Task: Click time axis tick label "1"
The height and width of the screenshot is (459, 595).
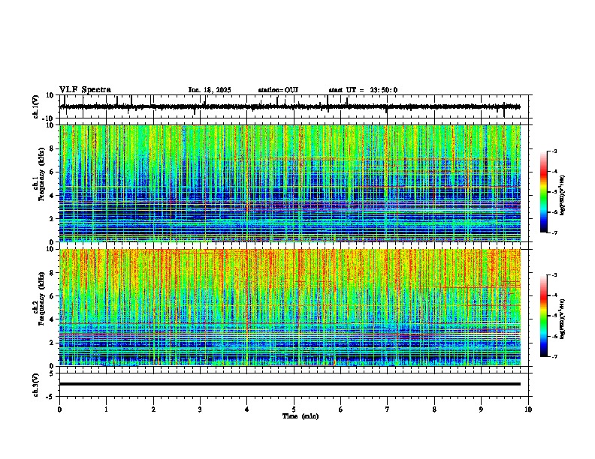Action: coord(106,409)
